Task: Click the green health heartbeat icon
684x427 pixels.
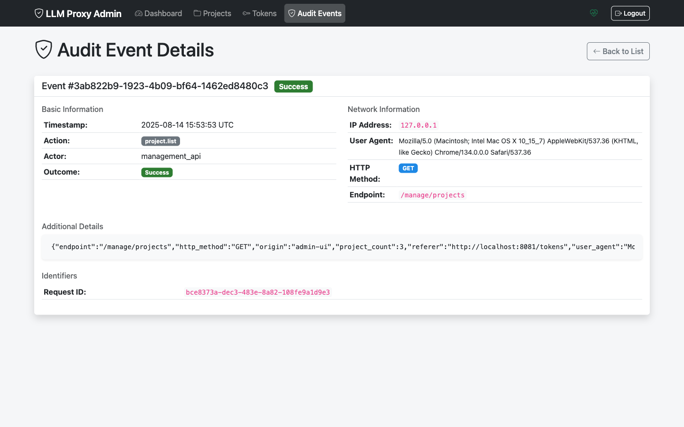Action: tap(594, 13)
